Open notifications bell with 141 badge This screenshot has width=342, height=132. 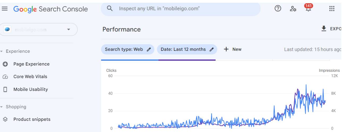pos(308,8)
